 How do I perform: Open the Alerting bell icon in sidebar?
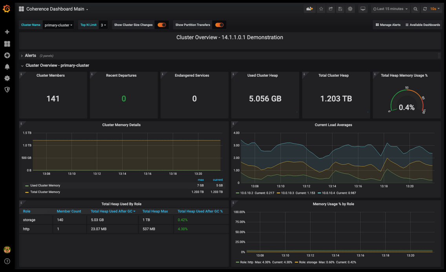coord(7,67)
